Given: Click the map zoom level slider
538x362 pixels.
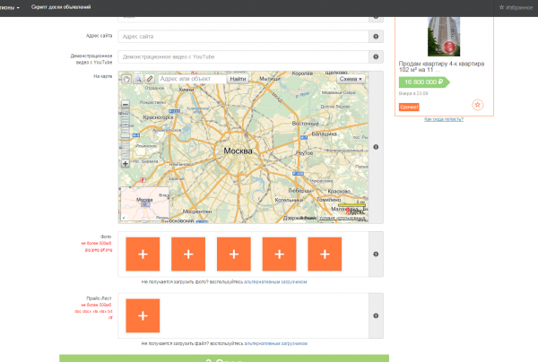Looking at the screenshot, I should pos(126,134).
